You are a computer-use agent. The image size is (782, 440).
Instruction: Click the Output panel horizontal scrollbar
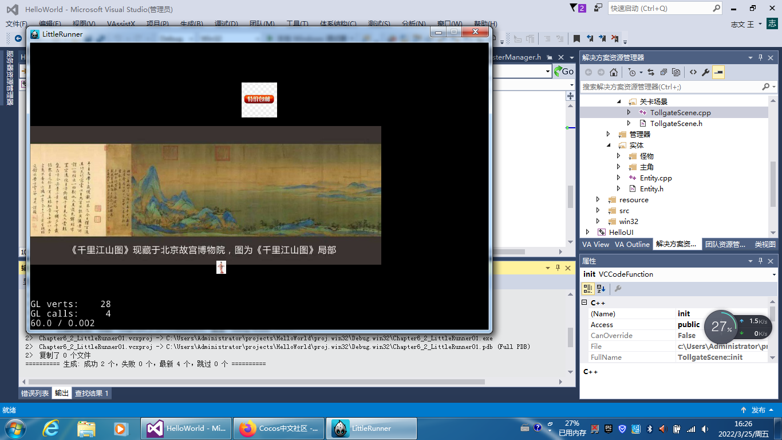[x=256, y=382]
